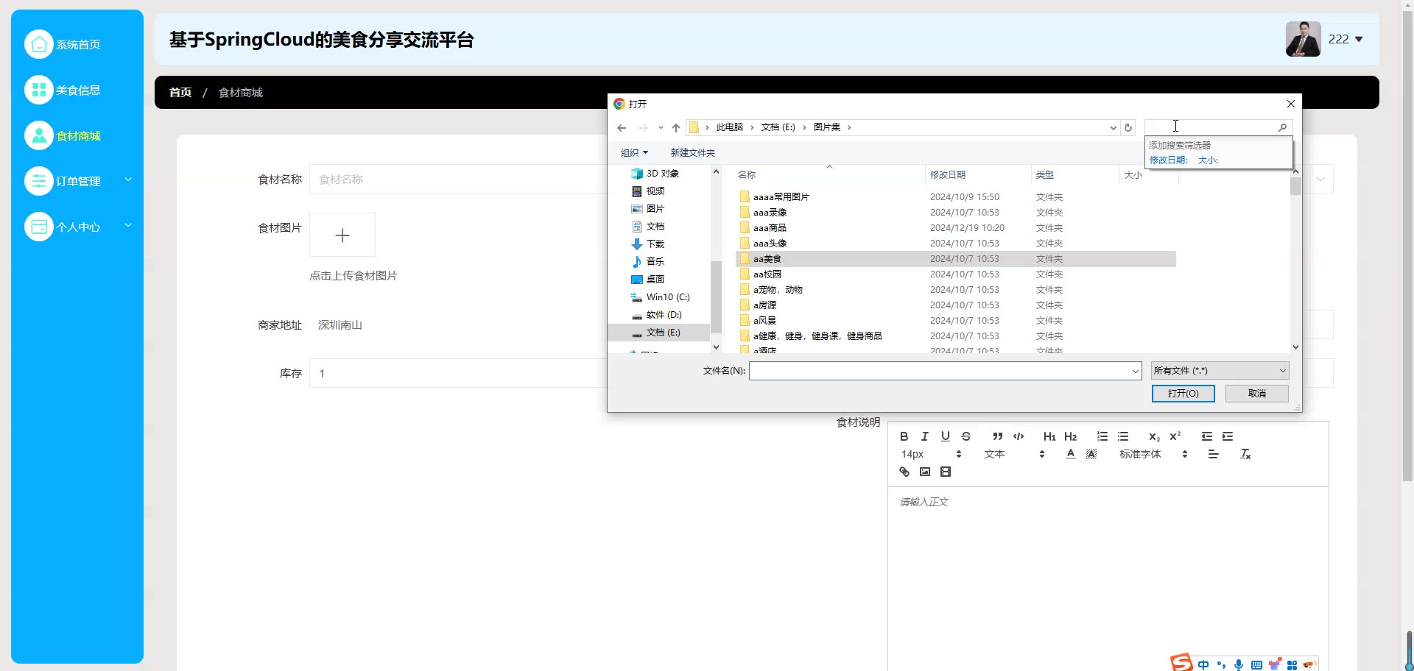Click the 大小 search filter link
The width and height of the screenshot is (1414, 671).
pyautogui.click(x=1208, y=160)
